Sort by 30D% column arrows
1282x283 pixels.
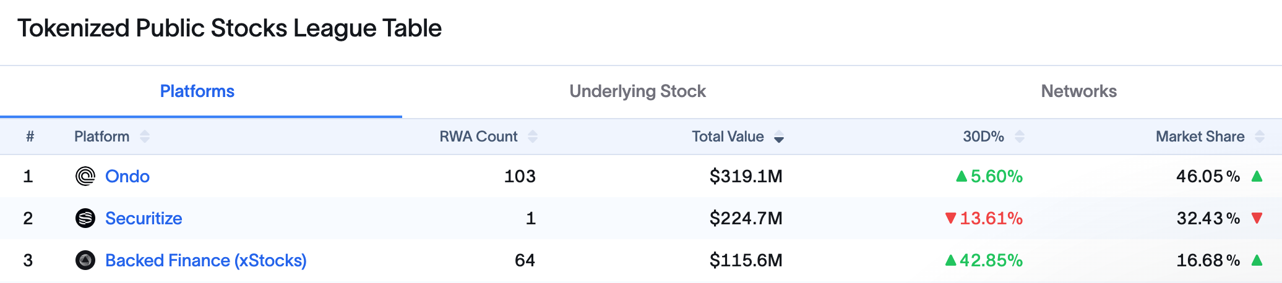click(1020, 137)
